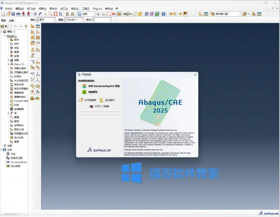Screen dimensions: 280x217
Task: Click the context help arrow-question icon
Action: pos(117,9)
